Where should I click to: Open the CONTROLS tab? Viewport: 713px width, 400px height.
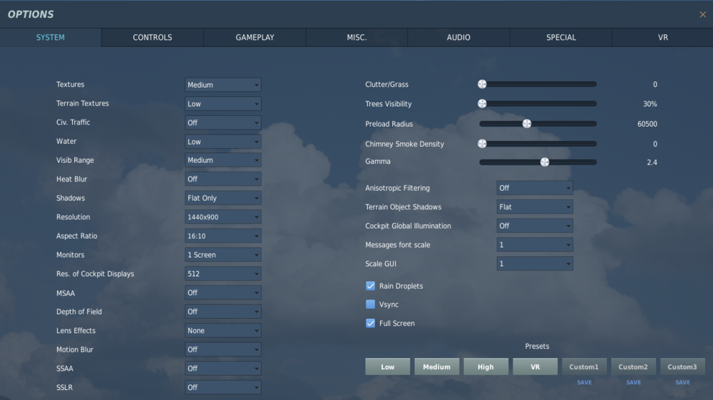pos(153,38)
